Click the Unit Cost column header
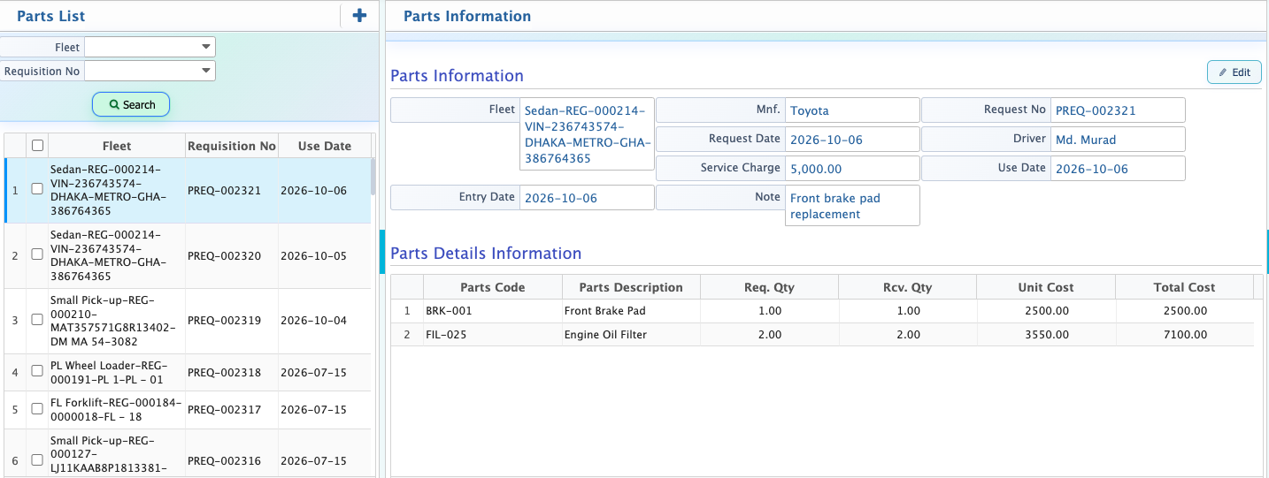The image size is (1269, 478). pyautogui.click(x=1046, y=287)
